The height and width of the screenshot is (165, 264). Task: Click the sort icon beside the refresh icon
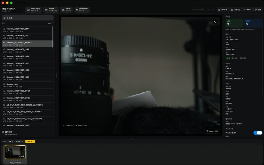pos(49,23)
